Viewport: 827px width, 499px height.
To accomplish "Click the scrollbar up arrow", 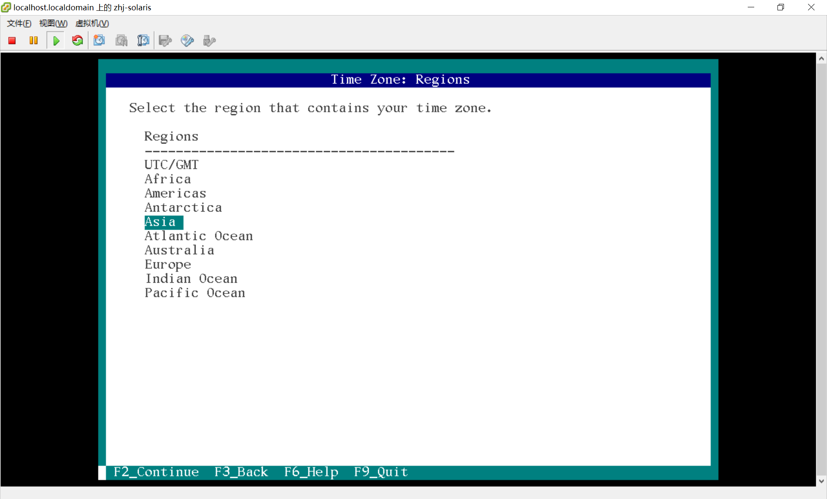I will pyautogui.click(x=821, y=59).
